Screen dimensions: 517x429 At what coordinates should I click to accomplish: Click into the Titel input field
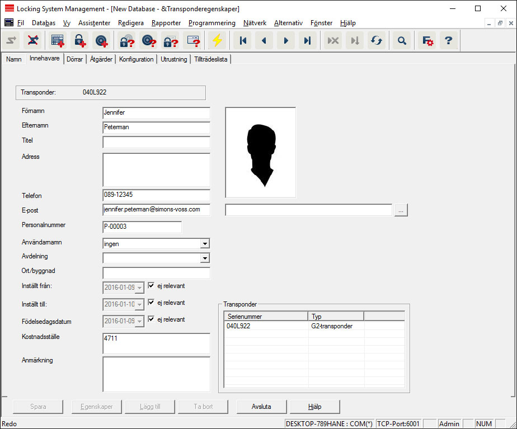156,142
